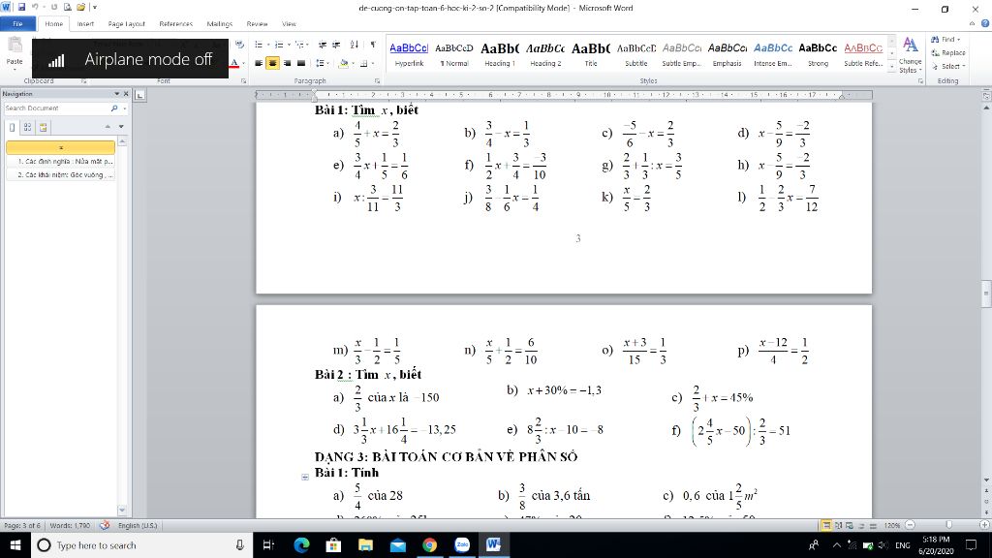
Task: Open the Select dropdown in Editing group
Action: (x=948, y=66)
